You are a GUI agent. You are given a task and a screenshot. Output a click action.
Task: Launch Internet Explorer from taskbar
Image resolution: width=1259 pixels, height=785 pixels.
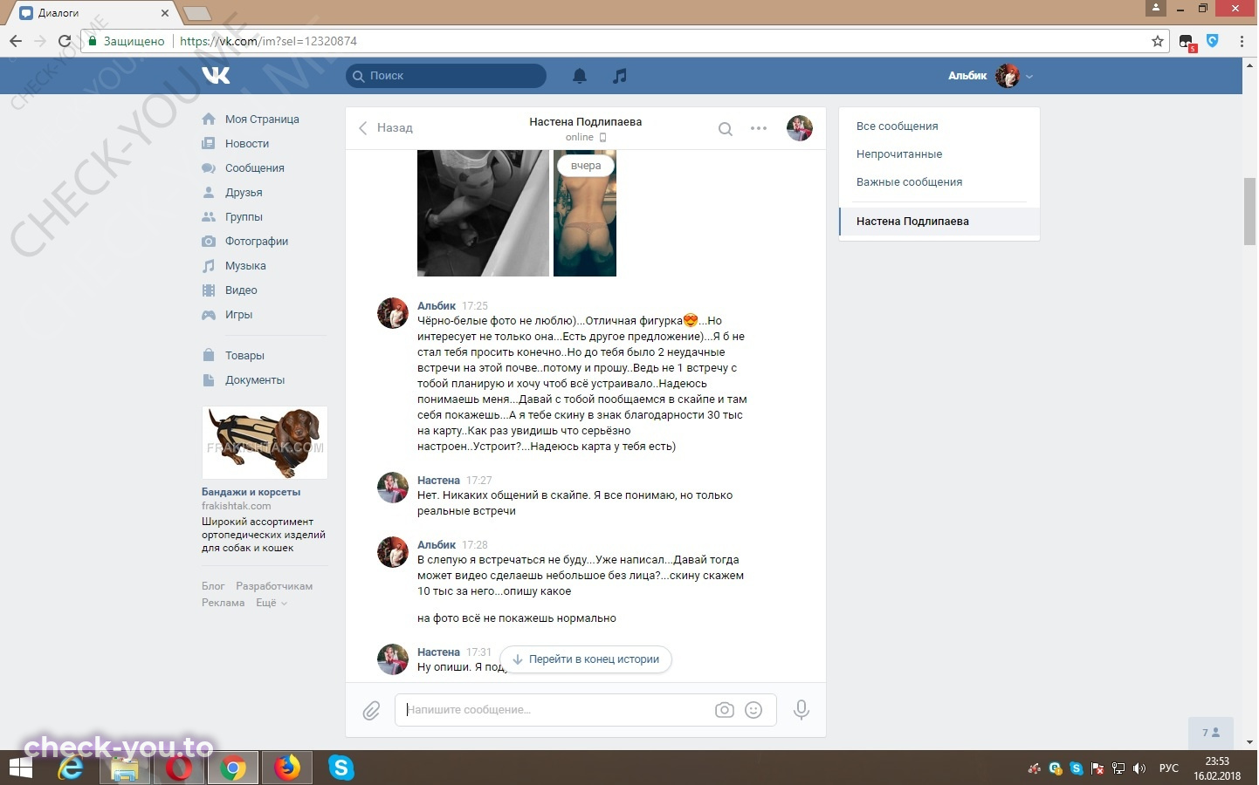[x=71, y=768]
